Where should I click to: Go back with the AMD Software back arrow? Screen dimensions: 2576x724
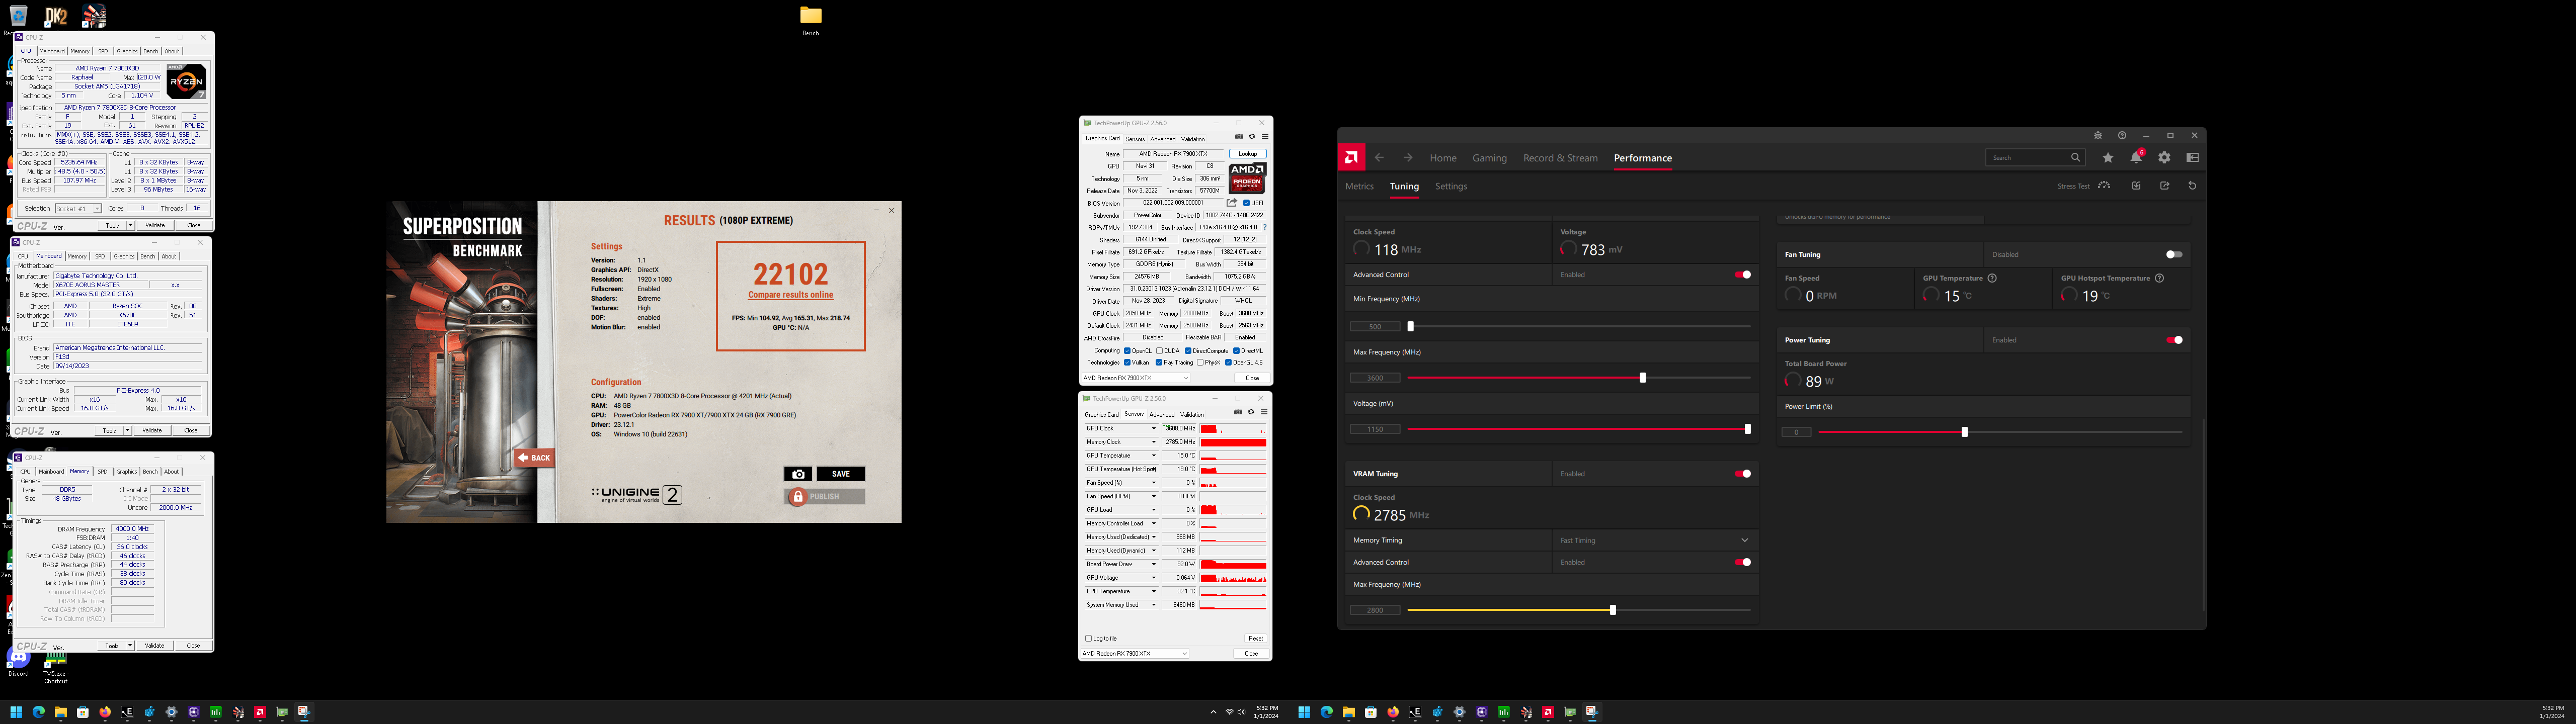coord(1379,158)
